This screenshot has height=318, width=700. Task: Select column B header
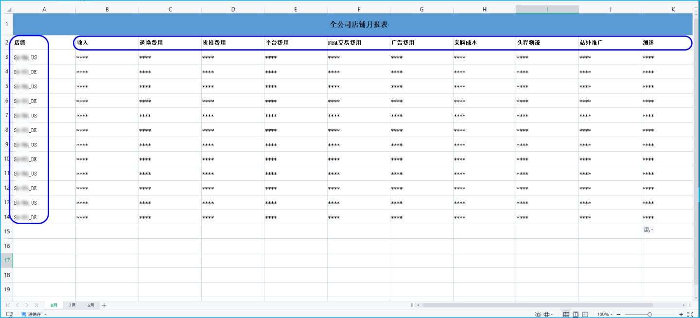107,9
